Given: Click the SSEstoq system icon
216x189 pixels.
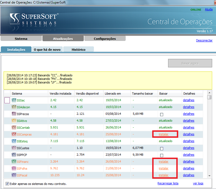Looking at the screenshot, I should pyautogui.click(x=14, y=141).
